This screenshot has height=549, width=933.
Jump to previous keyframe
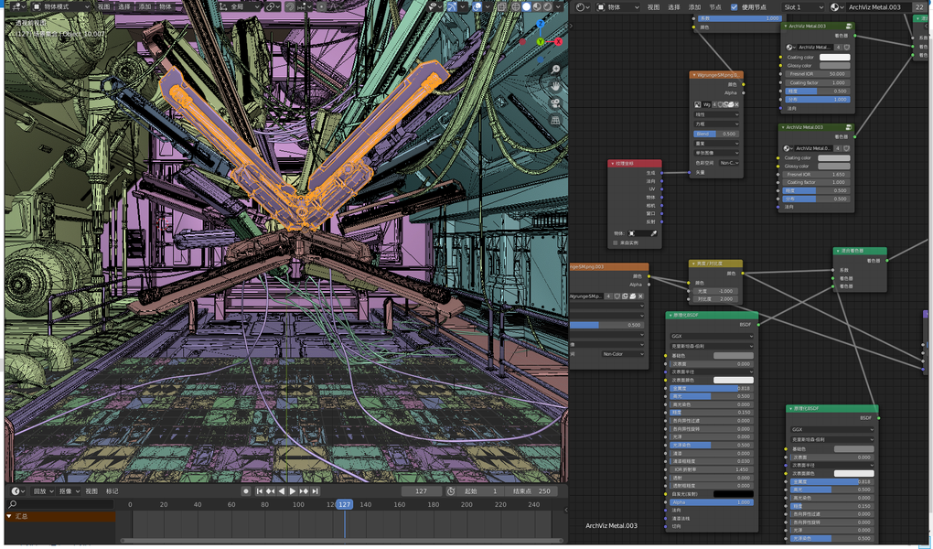270,491
